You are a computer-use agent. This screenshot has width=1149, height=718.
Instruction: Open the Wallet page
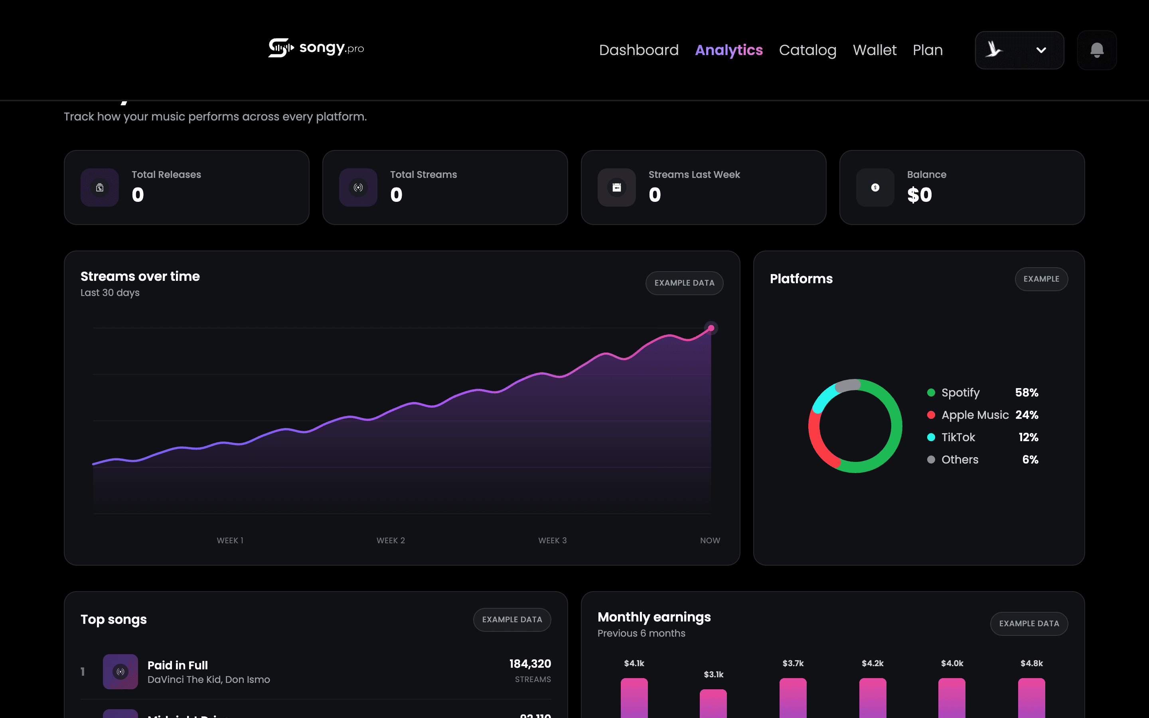point(875,50)
